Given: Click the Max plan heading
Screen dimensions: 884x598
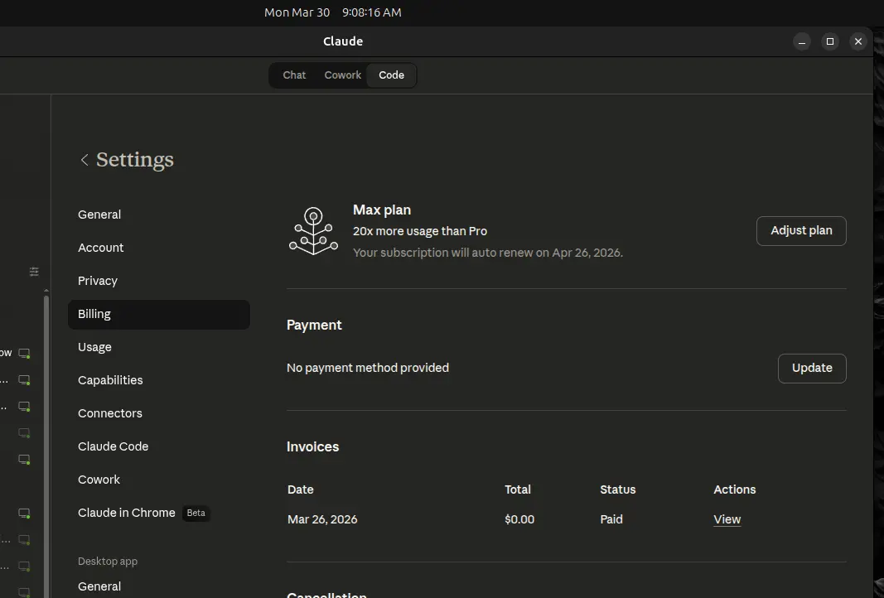Looking at the screenshot, I should 382,210.
